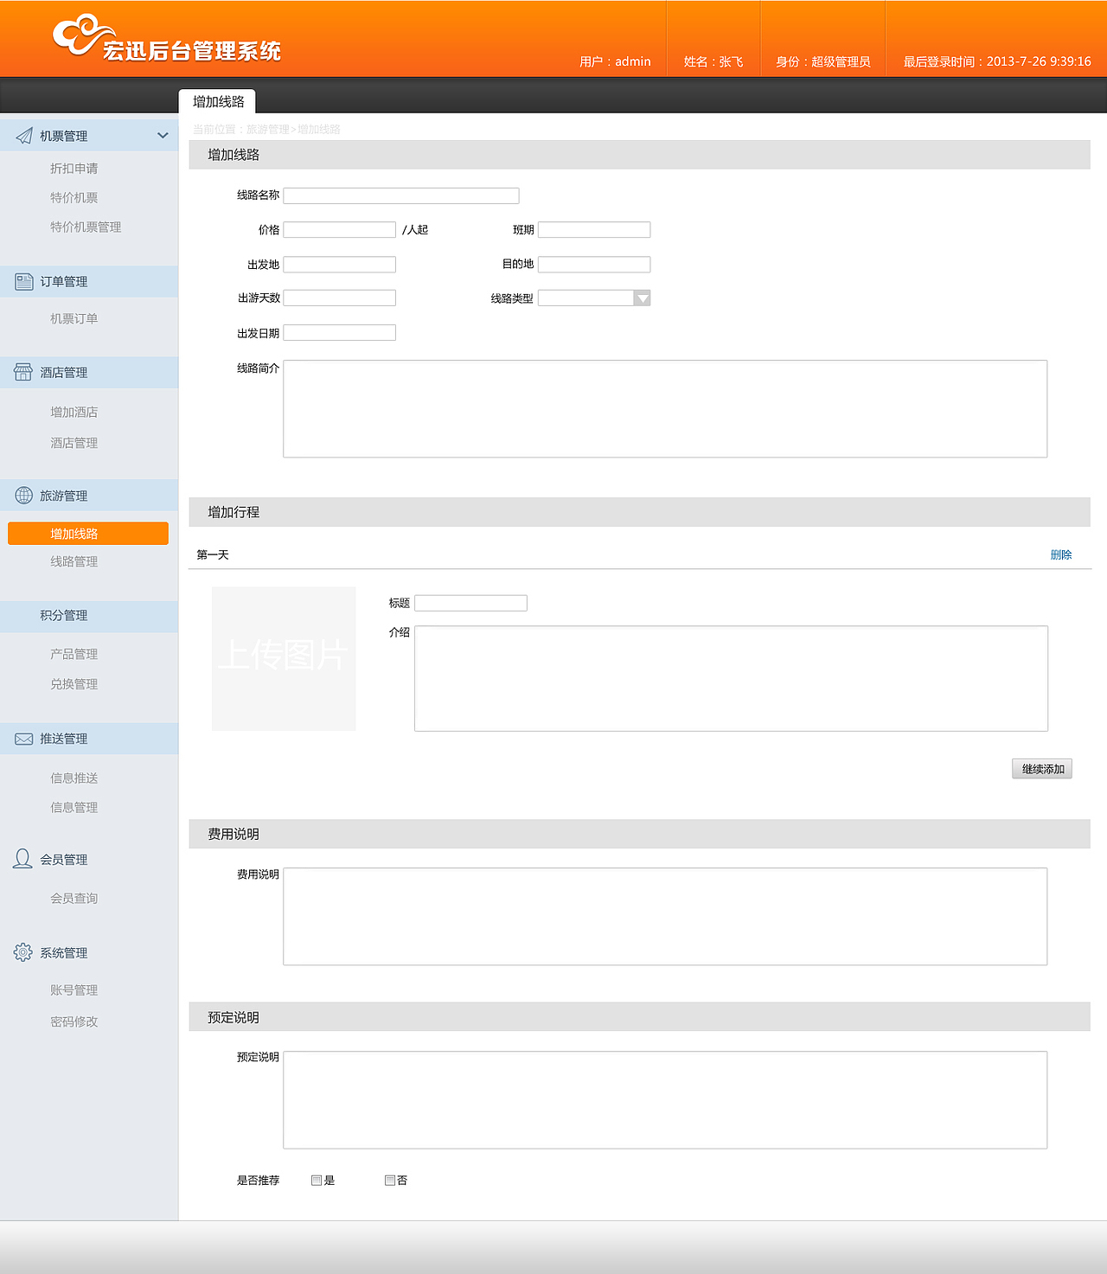
Task: Click the envelope icon for 推送管理
Action: tap(24, 739)
